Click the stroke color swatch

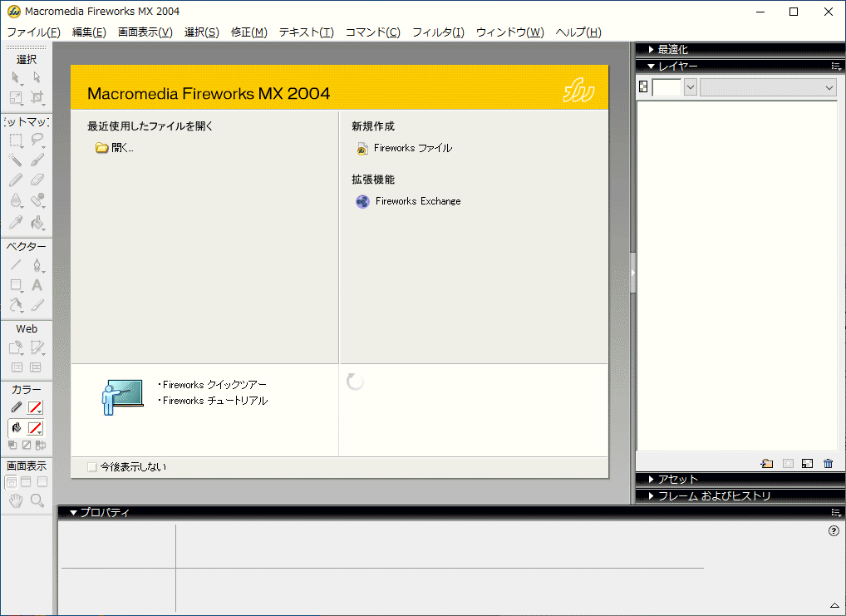[x=35, y=407]
